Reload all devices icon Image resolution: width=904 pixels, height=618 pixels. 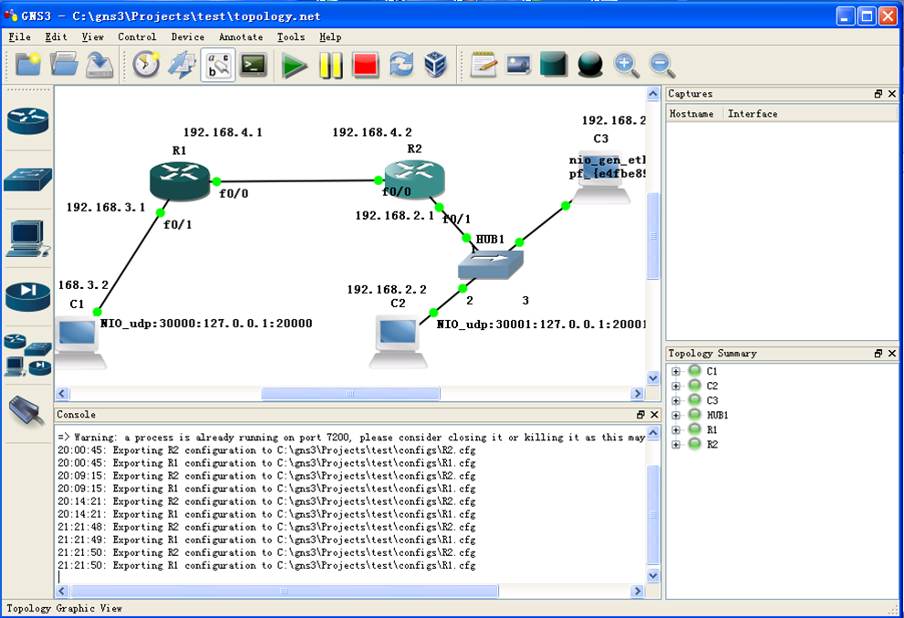(401, 65)
